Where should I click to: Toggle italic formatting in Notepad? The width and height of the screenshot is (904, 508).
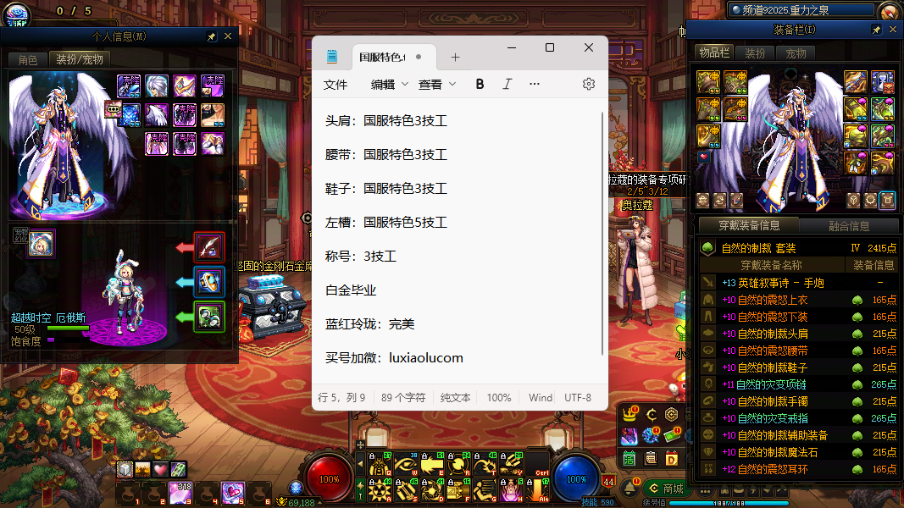point(507,84)
